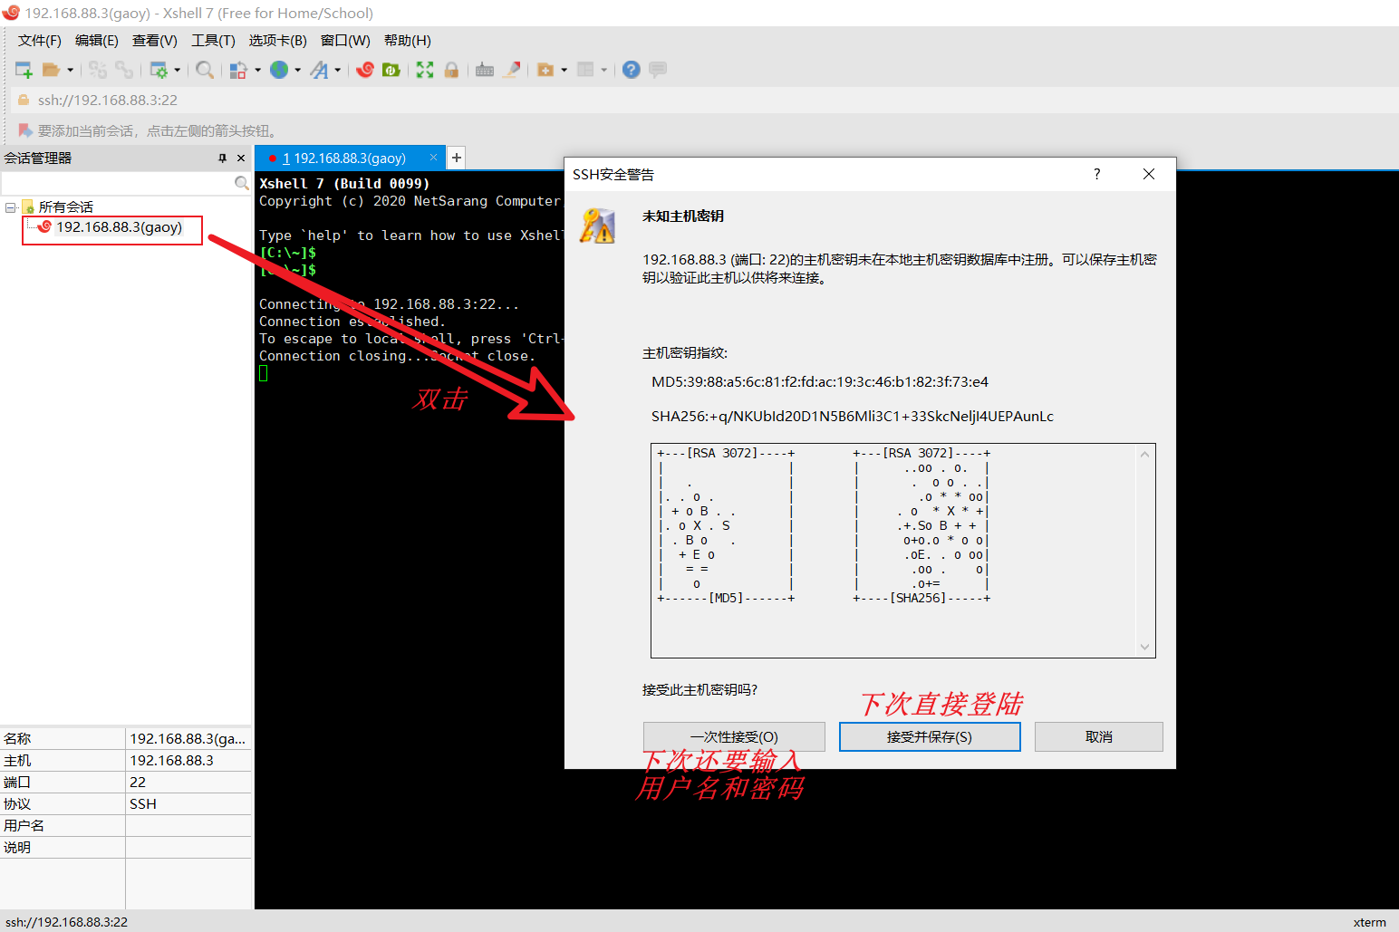Click the Layout panes toolbar icon

coord(585,70)
